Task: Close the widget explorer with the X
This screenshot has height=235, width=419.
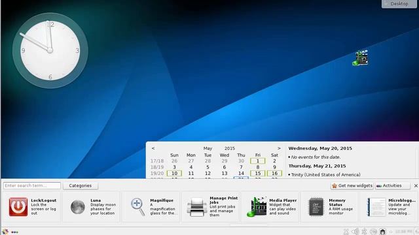Action: [x=416, y=185]
